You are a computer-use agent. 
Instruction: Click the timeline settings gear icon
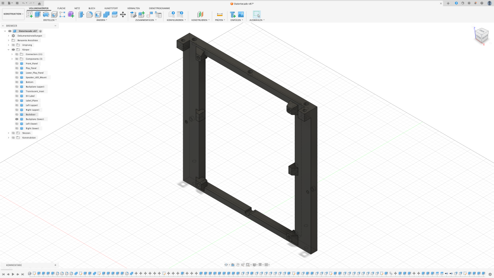pyautogui.click(x=490, y=274)
